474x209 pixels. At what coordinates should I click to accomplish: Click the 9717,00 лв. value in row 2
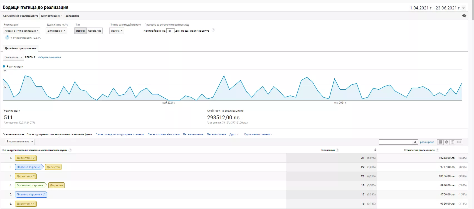pyautogui.click(x=448, y=167)
